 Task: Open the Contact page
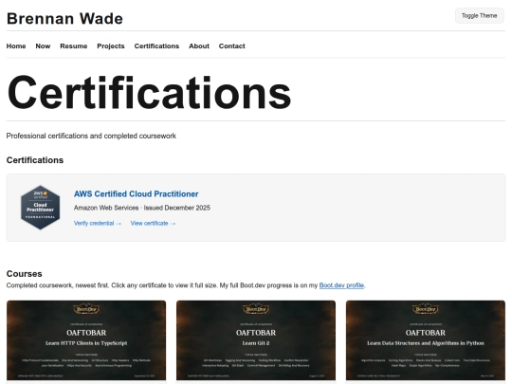(x=232, y=46)
